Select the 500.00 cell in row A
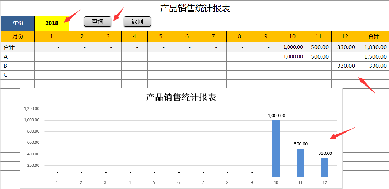 point(319,57)
